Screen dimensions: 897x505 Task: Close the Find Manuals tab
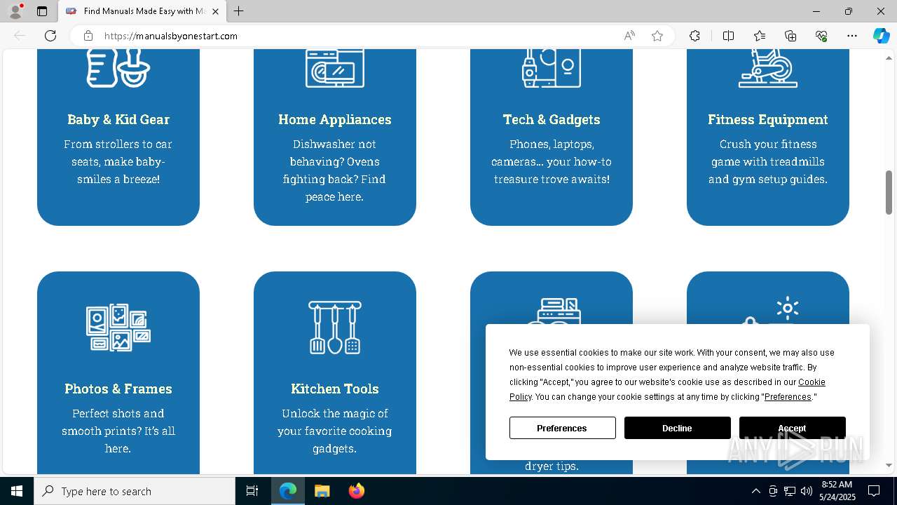pos(216,11)
